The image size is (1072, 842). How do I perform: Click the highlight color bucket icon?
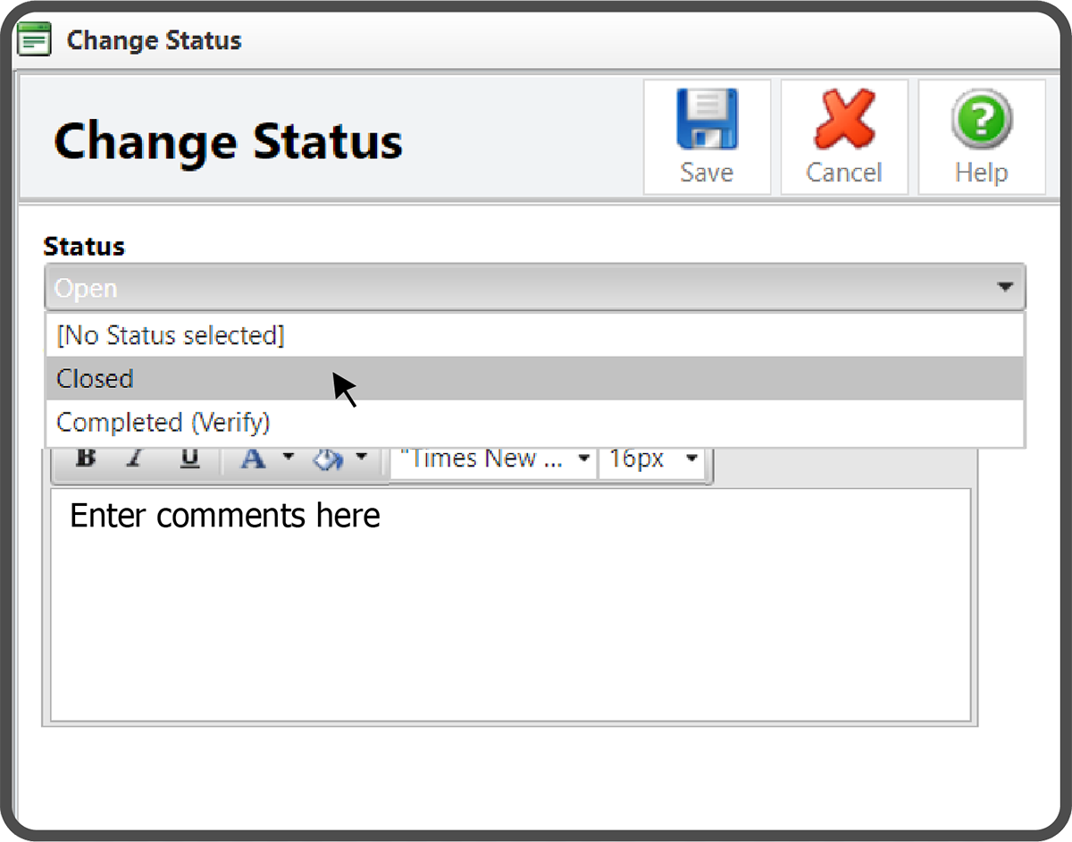pyautogui.click(x=329, y=458)
